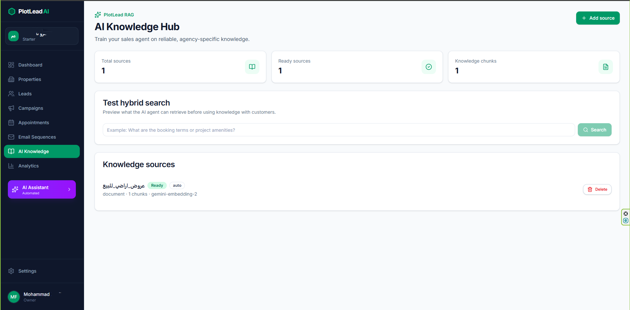Open the Mohammad Owner profile menu
The height and width of the screenshot is (310, 630).
(42, 297)
